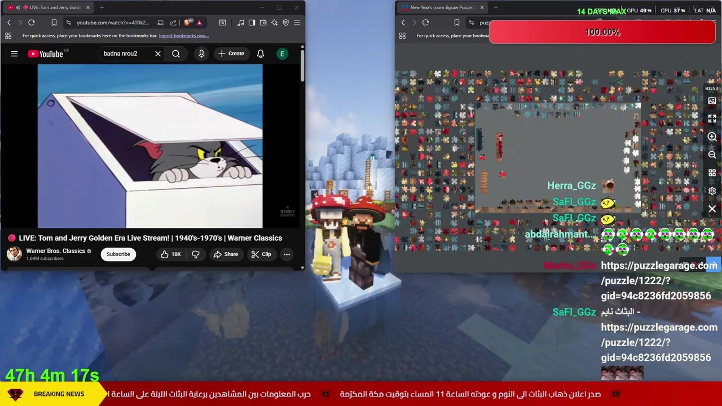Open site settings icon beside youtube.com URL
Image resolution: width=722 pixels, height=406 pixels.
[68, 23]
